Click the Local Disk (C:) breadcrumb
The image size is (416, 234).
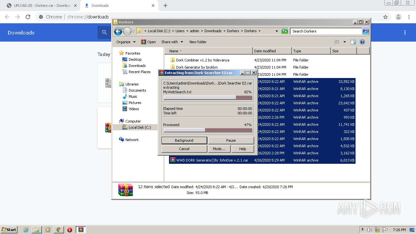tap(159, 31)
